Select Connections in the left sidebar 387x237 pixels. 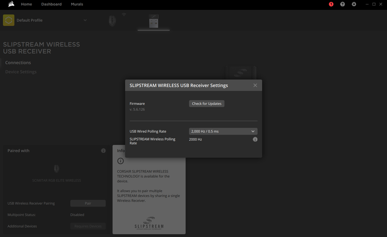tap(18, 63)
